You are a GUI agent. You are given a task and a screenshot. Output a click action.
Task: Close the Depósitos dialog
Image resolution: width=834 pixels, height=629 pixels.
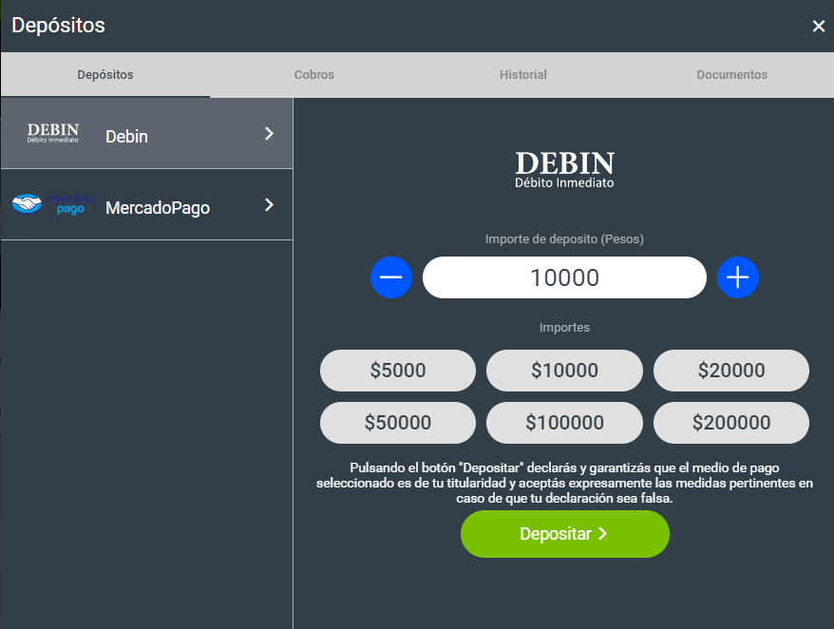click(x=818, y=26)
